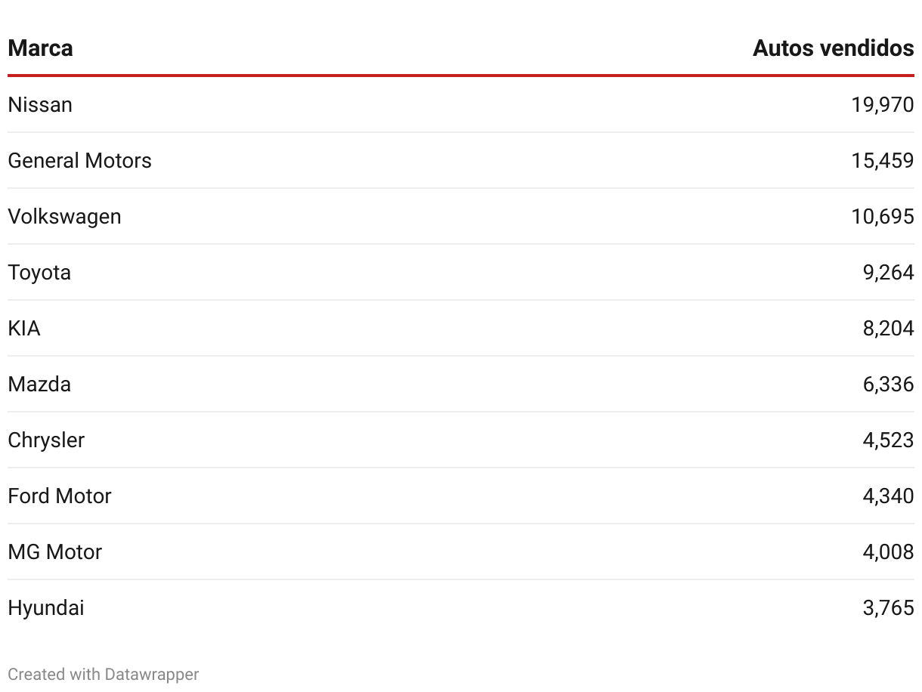The height and width of the screenshot is (692, 922).
Task: Select the General Motors brand cell
Action: 79,161
